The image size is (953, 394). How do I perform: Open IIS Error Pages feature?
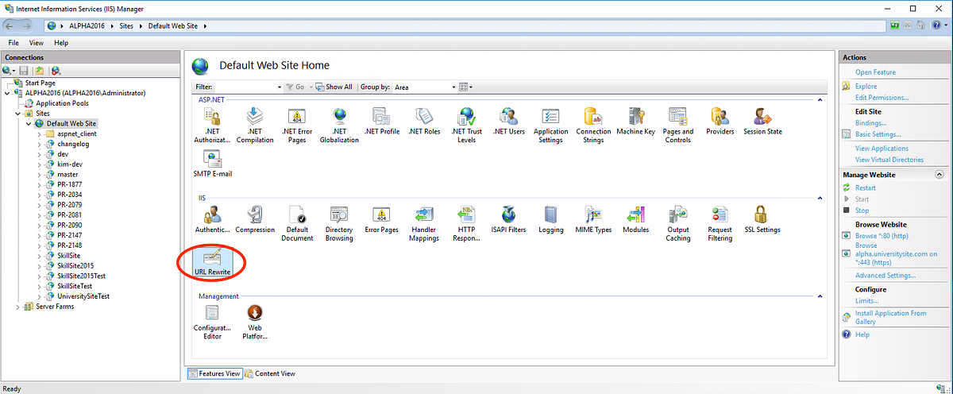[x=382, y=218]
